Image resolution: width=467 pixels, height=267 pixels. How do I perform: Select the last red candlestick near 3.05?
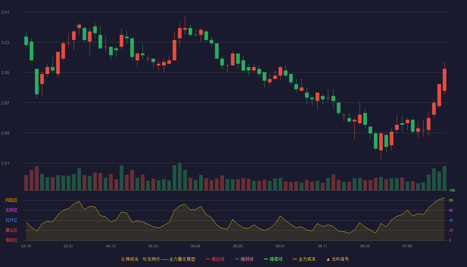[x=444, y=79]
